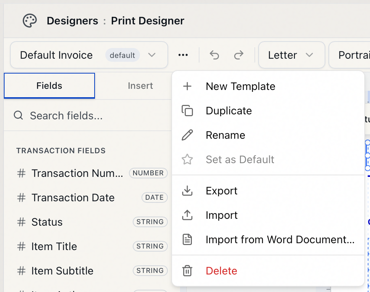
Task: Choose Import from the menu
Action: click(x=268, y=215)
